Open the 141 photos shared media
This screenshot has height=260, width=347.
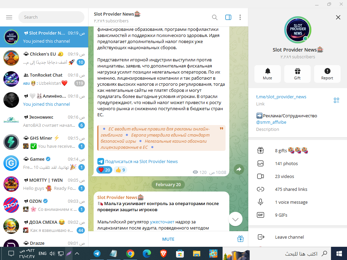tap(298, 163)
